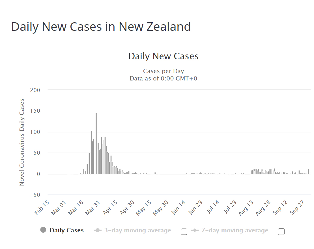Click the chart title Daily New Cases
The height and width of the screenshot is (249, 314).
click(x=164, y=56)
